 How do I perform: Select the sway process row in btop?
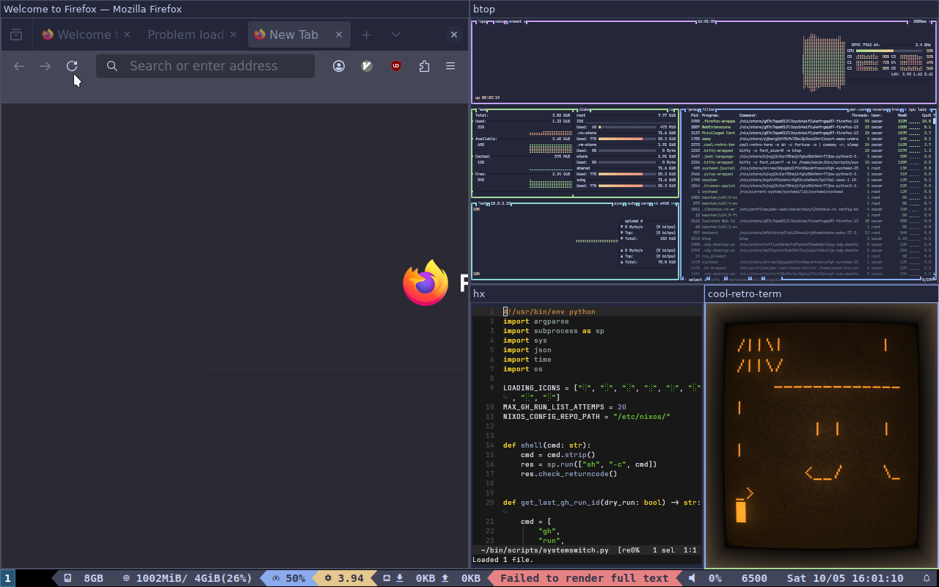click(809, 139)
